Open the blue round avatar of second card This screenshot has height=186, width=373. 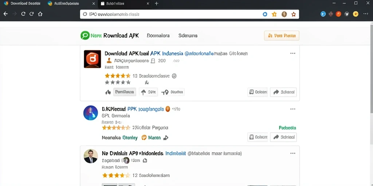click(x=91, y=113)
